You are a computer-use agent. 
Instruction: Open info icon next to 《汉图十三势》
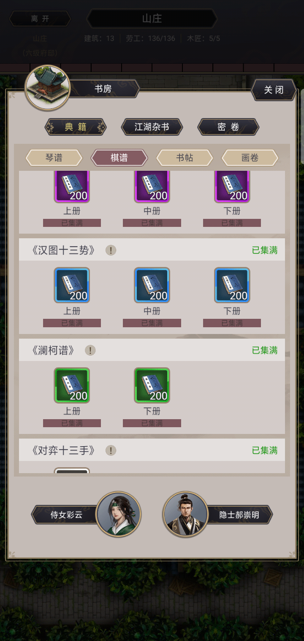[111, 250]
